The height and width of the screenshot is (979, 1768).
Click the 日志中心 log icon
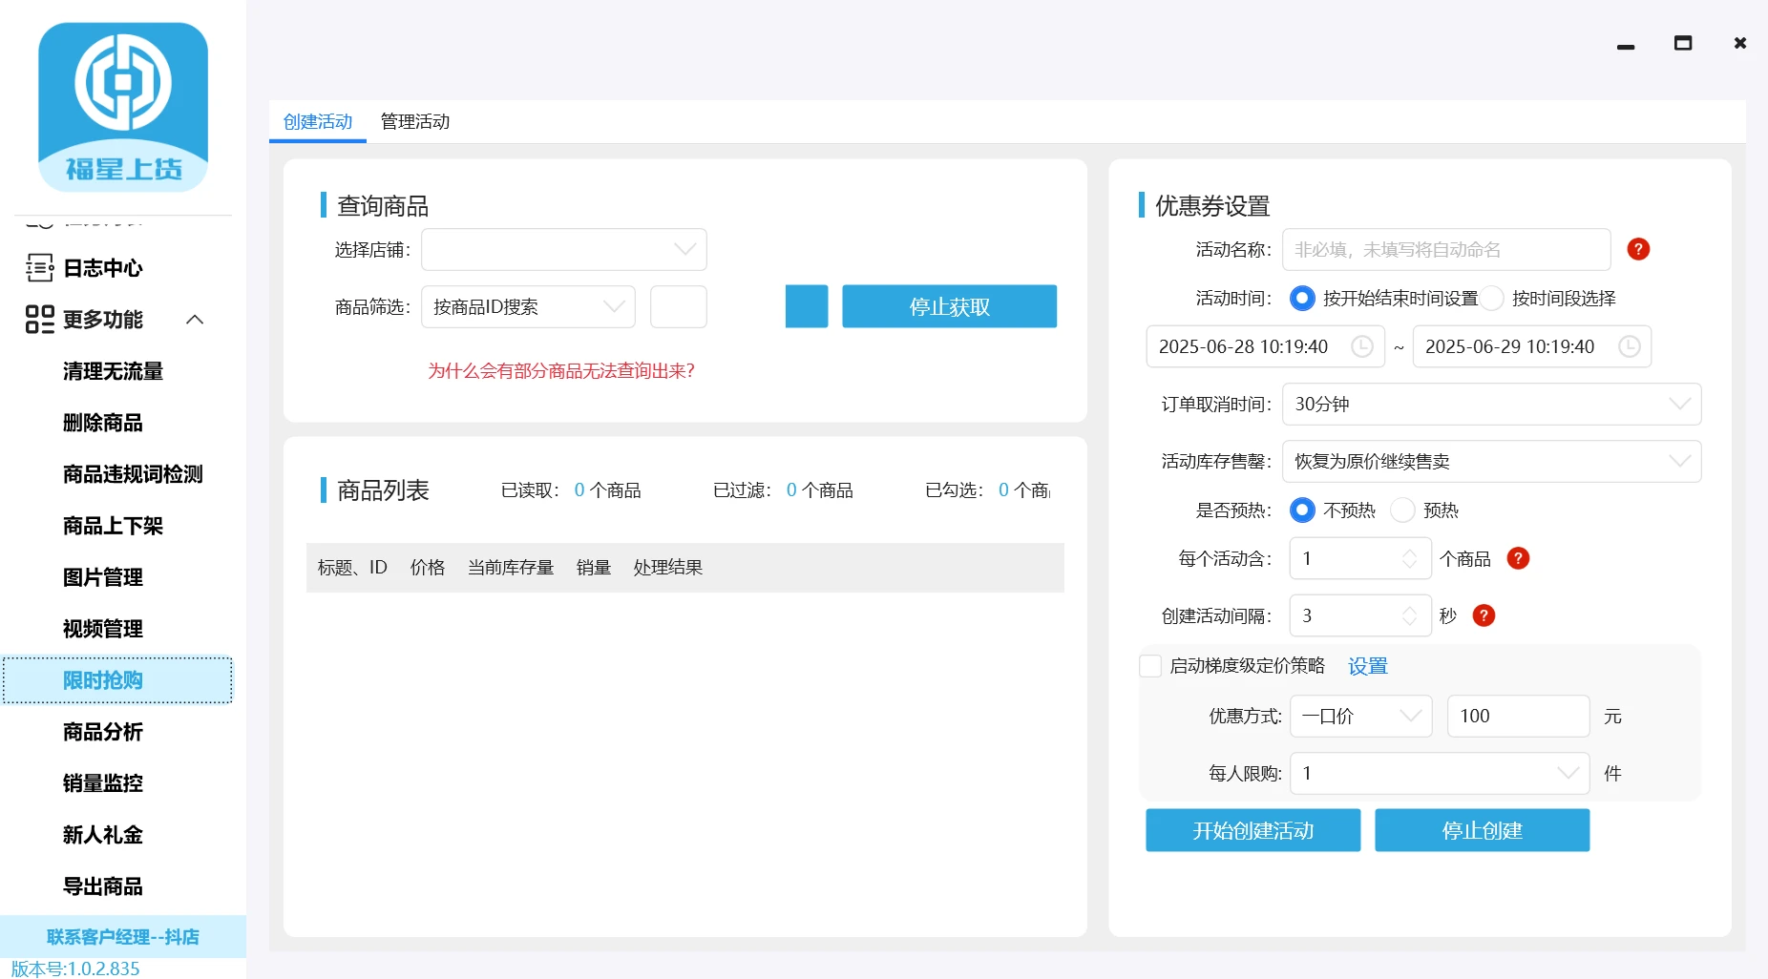pyautogui.click(x=39, y=268)
